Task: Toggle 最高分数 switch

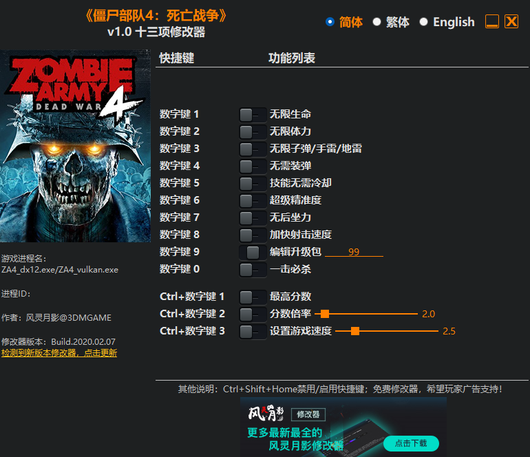Action: 253,297
